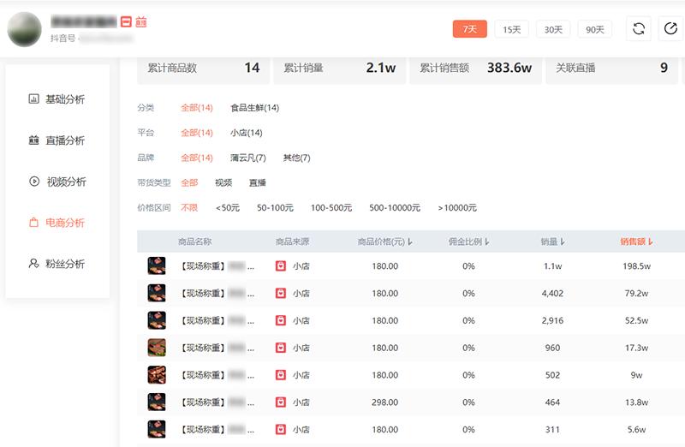Choose the 100-500元 price range filter
685x447 pixels.
[331, 207]
